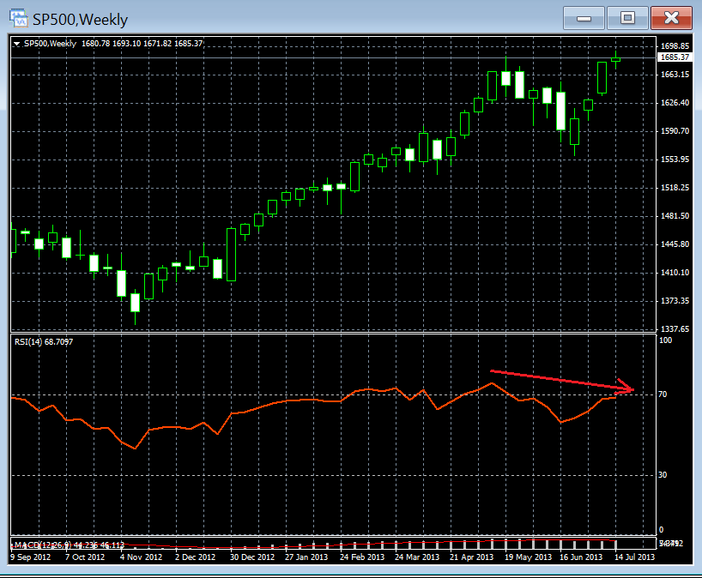
Task: Select the most recent candlestick on the chart
Action: (x=616, y=59)
